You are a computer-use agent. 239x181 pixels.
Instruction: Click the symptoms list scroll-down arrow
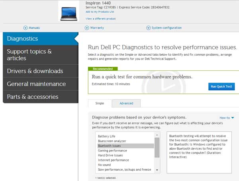click(157, 170)
